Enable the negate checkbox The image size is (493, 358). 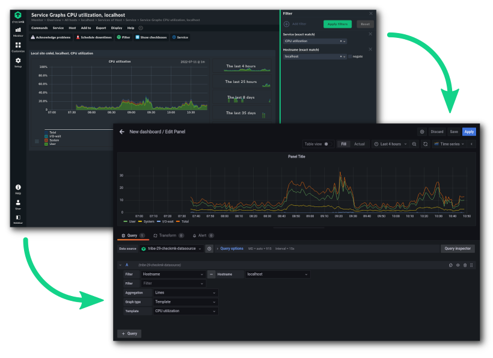[350, 57]
